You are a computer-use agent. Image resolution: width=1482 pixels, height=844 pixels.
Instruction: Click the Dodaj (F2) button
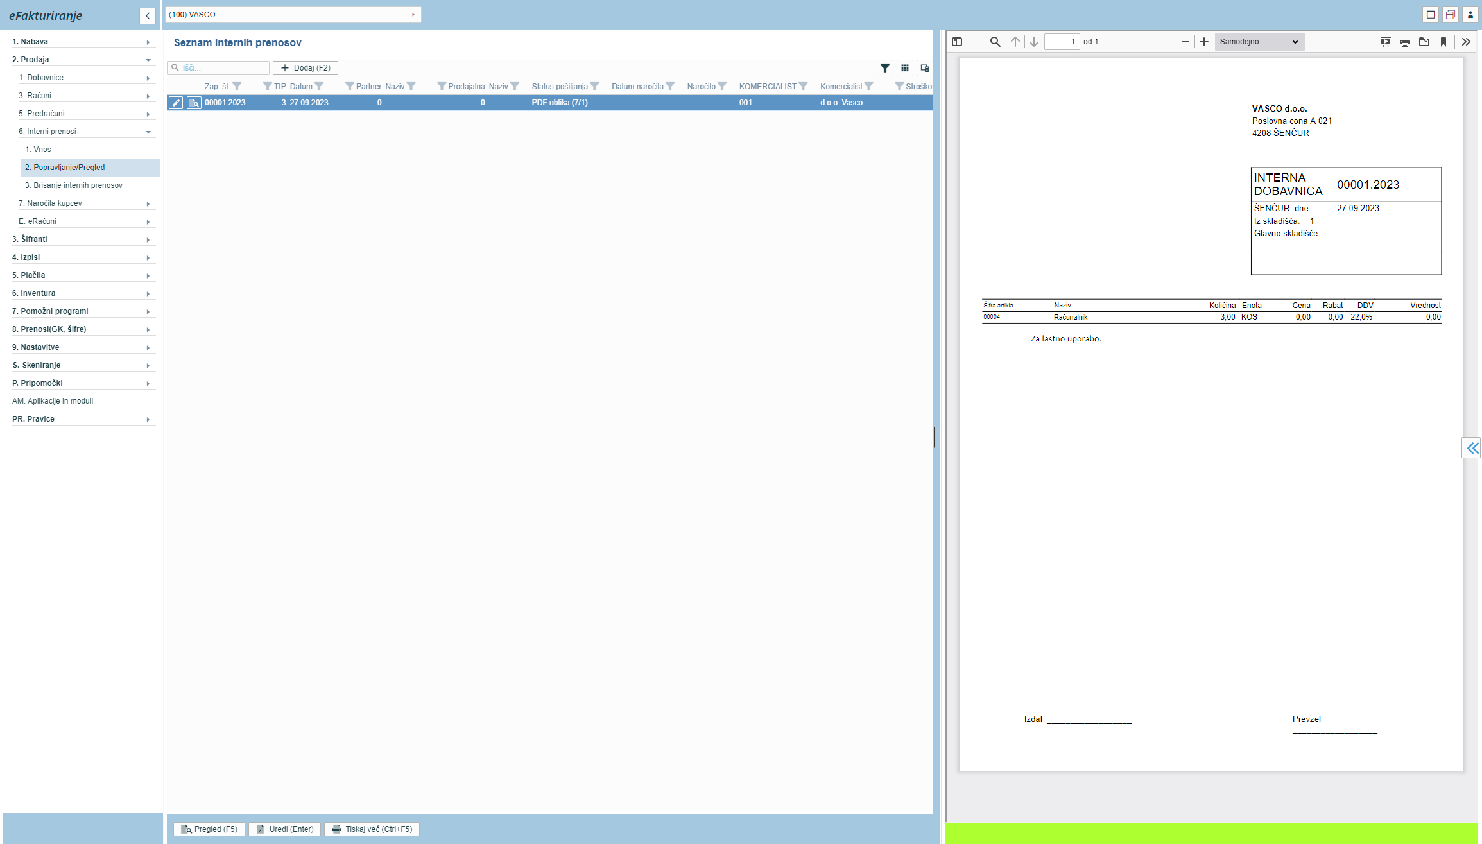(306, 68)
